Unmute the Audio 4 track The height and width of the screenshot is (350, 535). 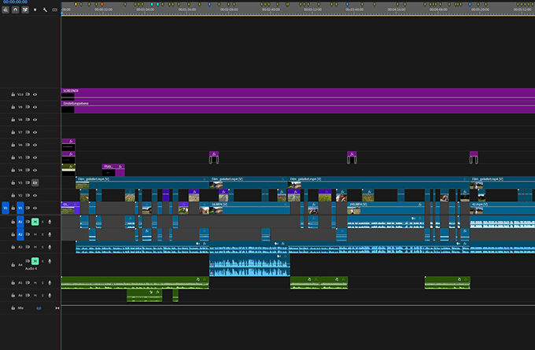point(35,260)
